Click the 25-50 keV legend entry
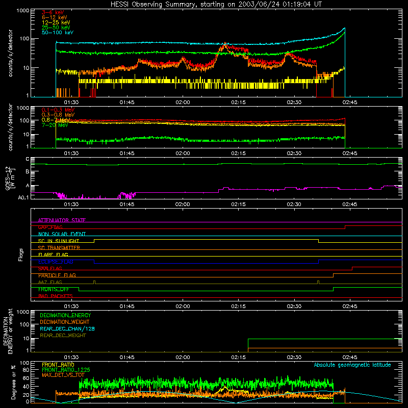This screenshot has height=408, width=408. (x=56, y=28)
